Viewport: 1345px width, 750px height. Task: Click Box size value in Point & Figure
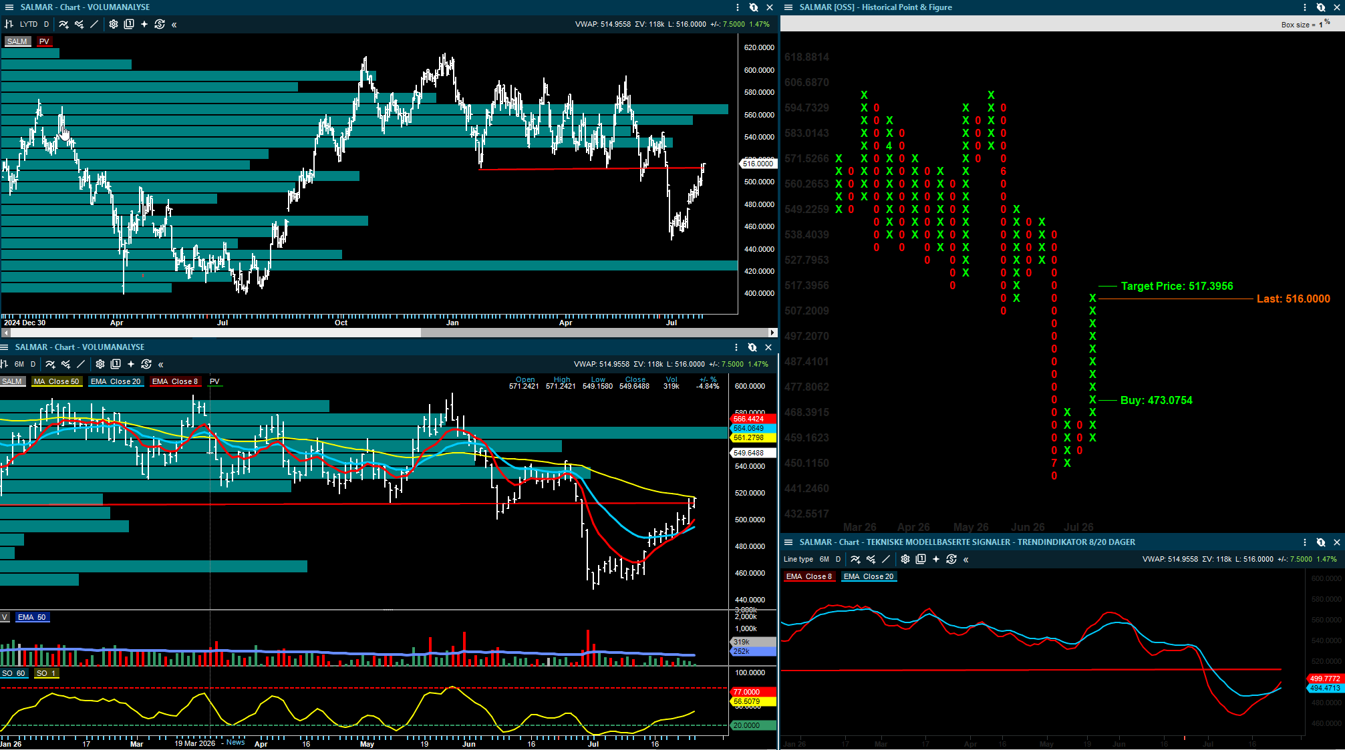pos(1321,25)
